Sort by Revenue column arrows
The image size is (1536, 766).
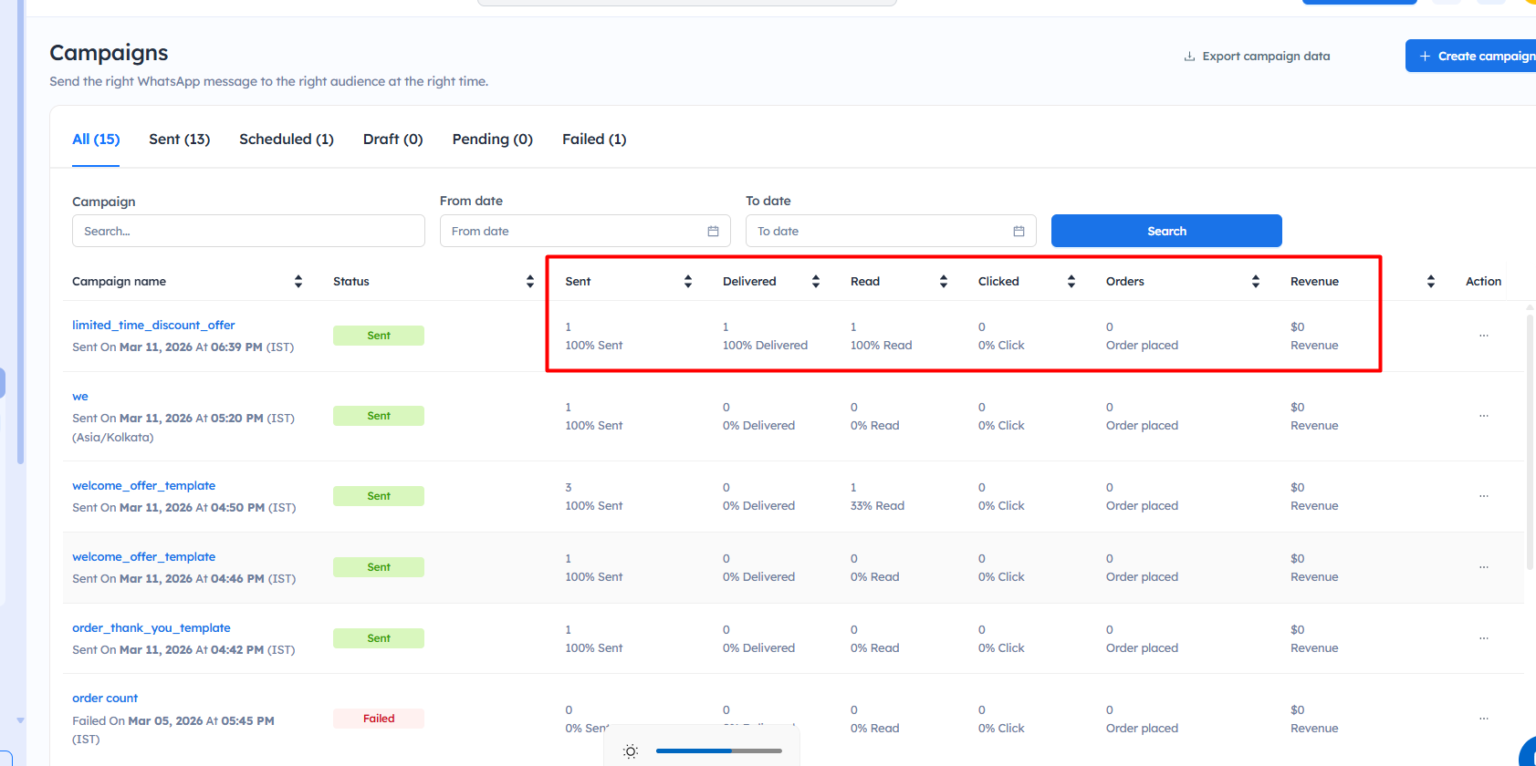click(1430, 282)
